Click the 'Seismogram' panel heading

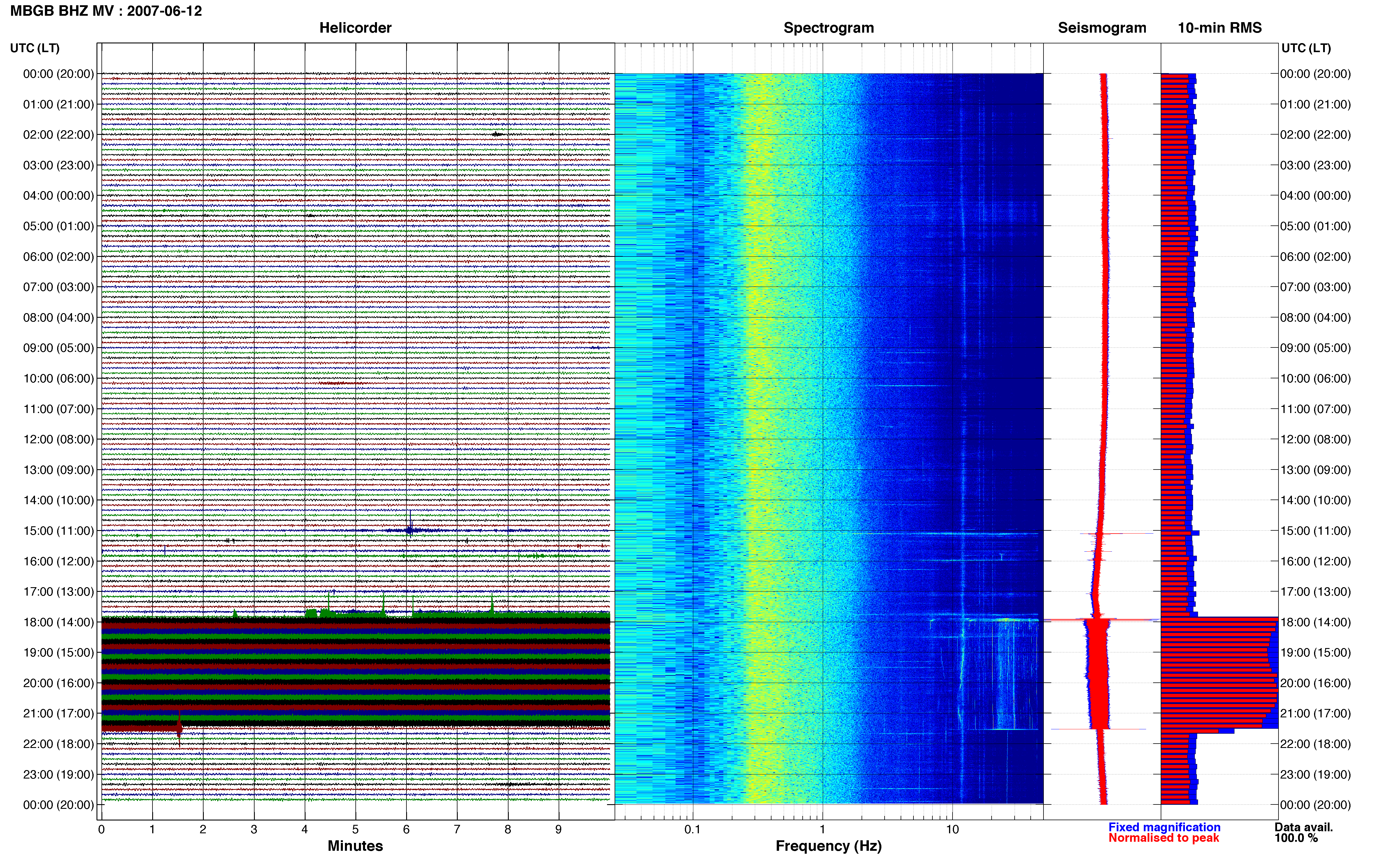click(x=1102, y=28)
